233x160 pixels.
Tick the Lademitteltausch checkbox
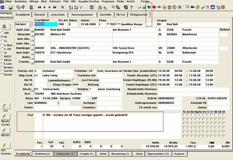pos(73,80)
